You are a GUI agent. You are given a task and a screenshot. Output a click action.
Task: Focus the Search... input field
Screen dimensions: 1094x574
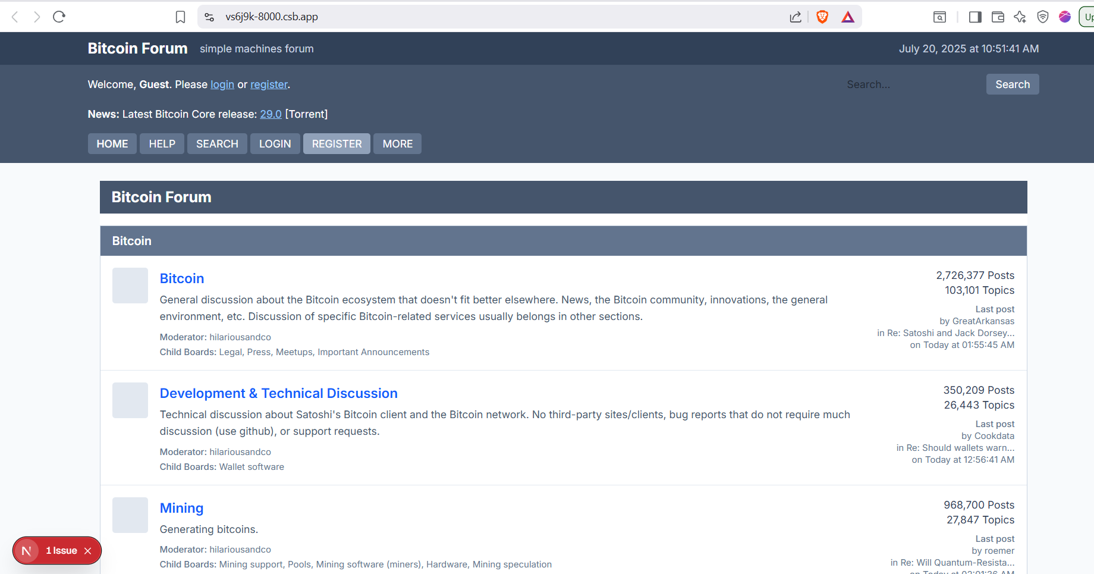910,84
